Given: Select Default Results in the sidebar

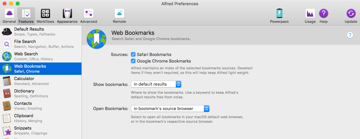Looking at the screenshot, I should coord(41,32).
